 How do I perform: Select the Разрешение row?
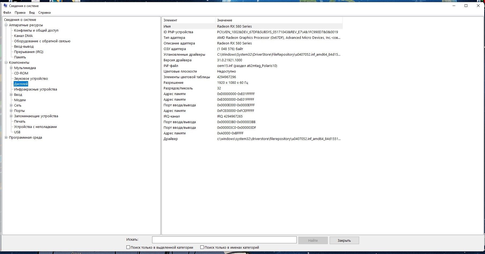pyautogui.click(x=252, y=82)
